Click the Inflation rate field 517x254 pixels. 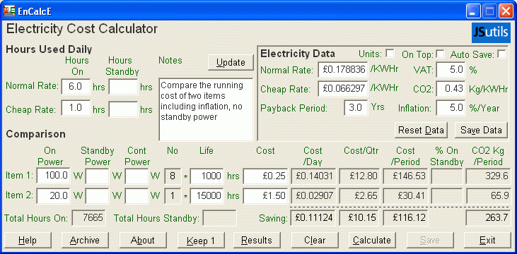pyautogui.click(x=451, y=108)
